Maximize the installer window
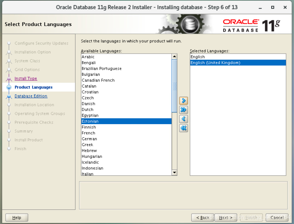This screenshot has height=224, width=294. coord(272,7)
